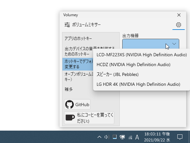
Task: Open the 私にコーヒーを買ってください donation link
Action: 89,118
